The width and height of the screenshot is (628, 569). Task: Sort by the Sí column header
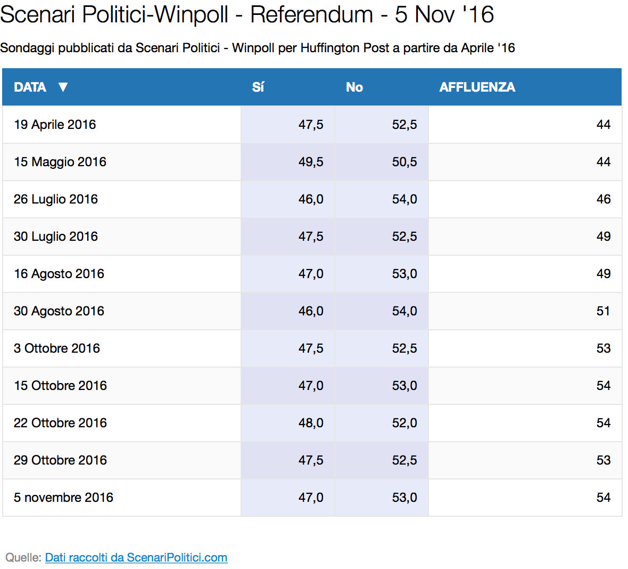tap(258, 87)
